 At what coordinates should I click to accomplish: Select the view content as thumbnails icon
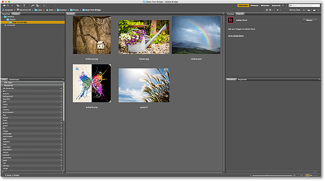tap(307, 175)
